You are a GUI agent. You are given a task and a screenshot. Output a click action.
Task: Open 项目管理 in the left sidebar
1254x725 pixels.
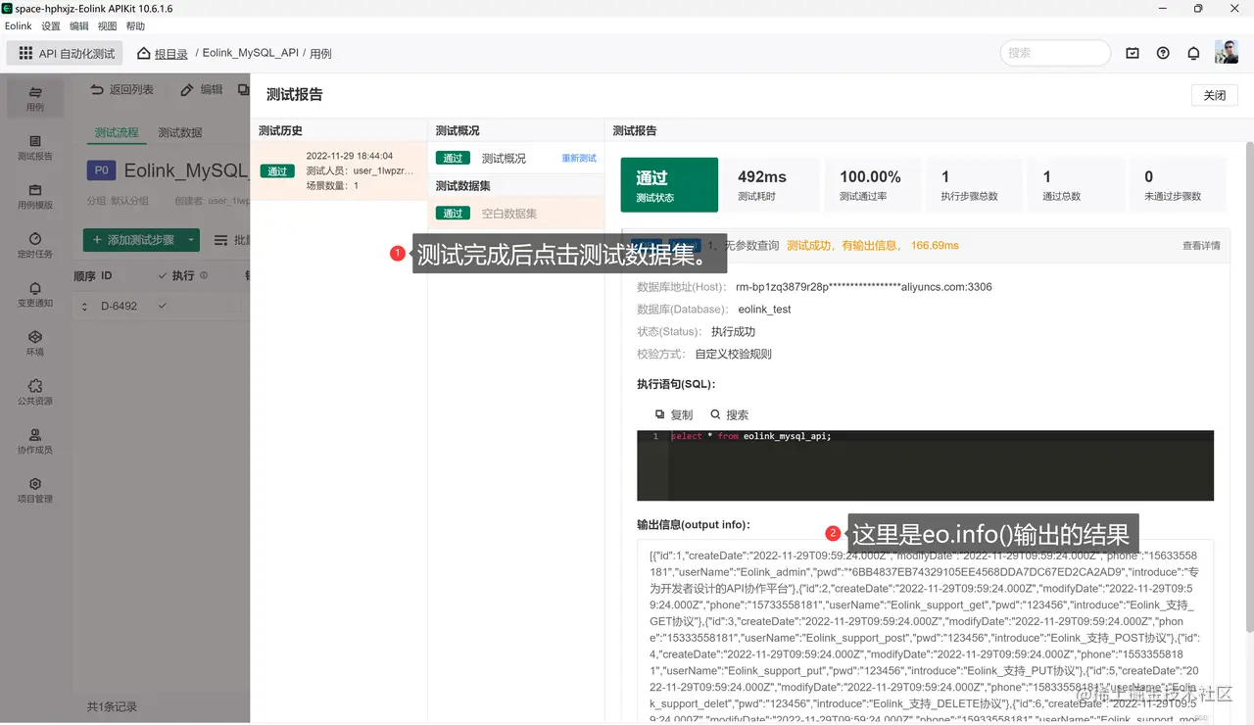35,490
